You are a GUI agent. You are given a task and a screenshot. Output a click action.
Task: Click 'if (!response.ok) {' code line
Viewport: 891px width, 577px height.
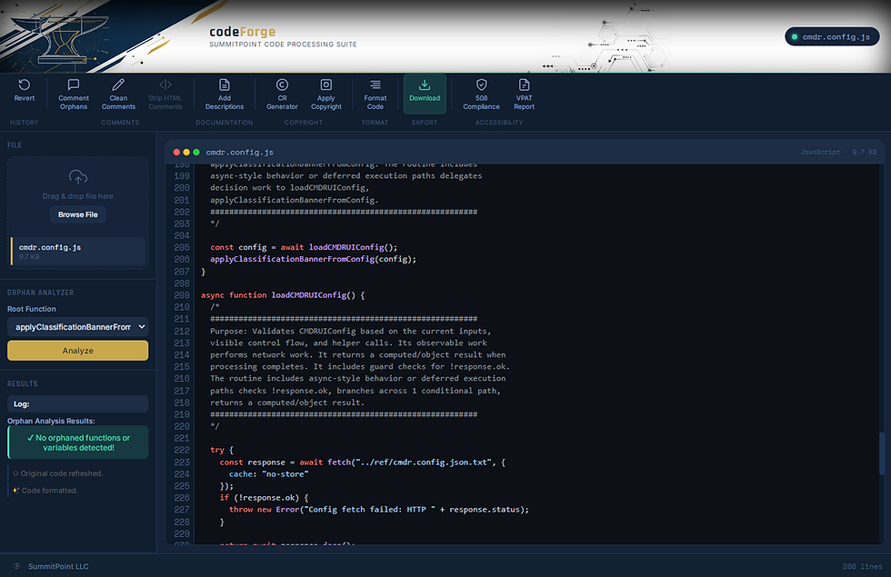[x=265, y=498]
